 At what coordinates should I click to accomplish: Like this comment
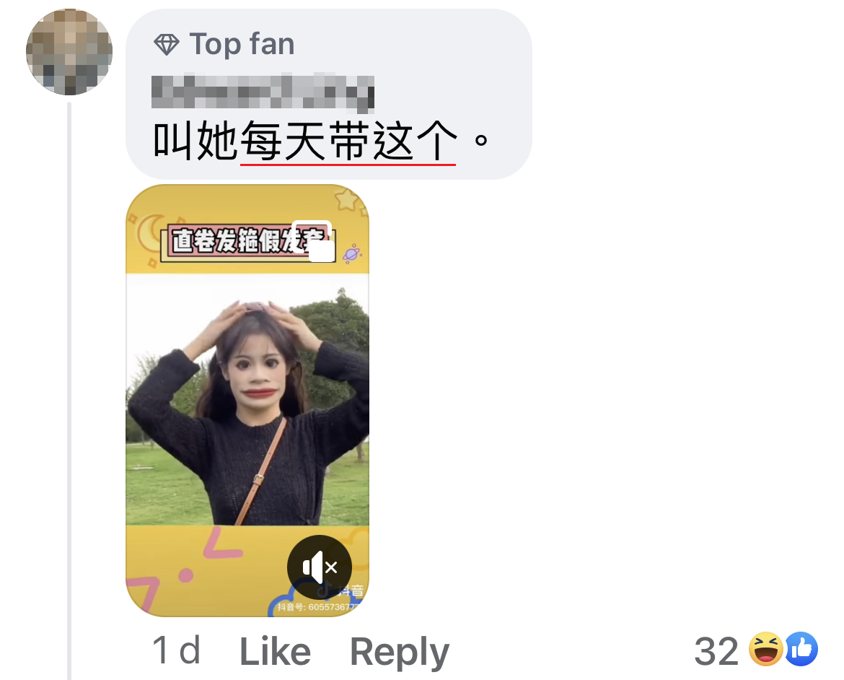[x=275, y=651]
